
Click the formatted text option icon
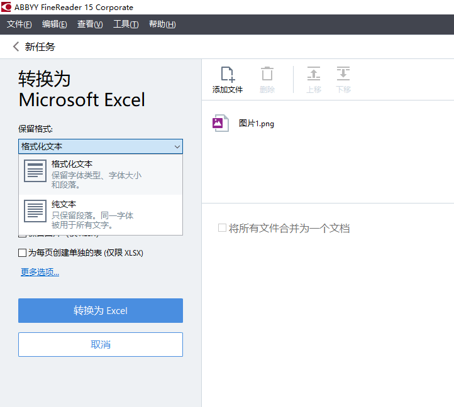[x=35, y=171]
